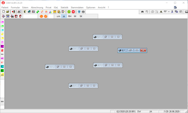Restore minimized window 3

point(82,86)
